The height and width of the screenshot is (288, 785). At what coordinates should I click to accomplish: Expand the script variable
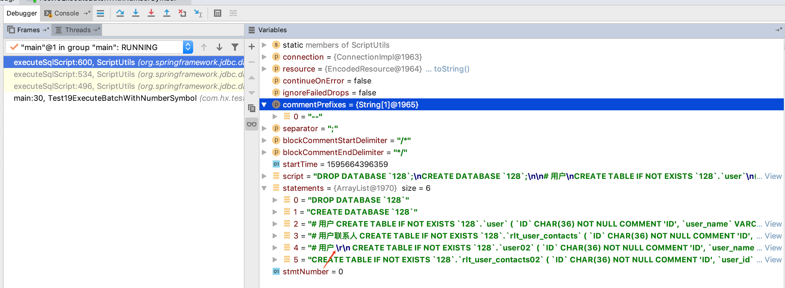(x=264, y=176)
